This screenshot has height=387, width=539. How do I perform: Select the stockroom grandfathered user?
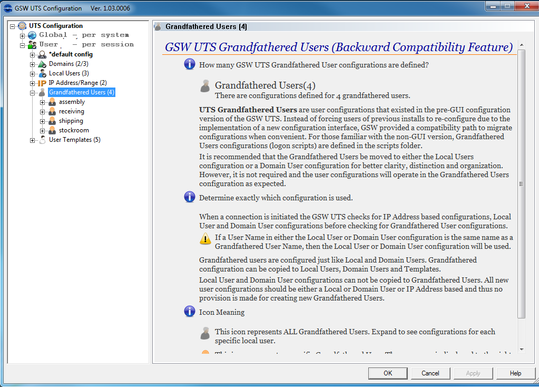(x=74, y=130)
